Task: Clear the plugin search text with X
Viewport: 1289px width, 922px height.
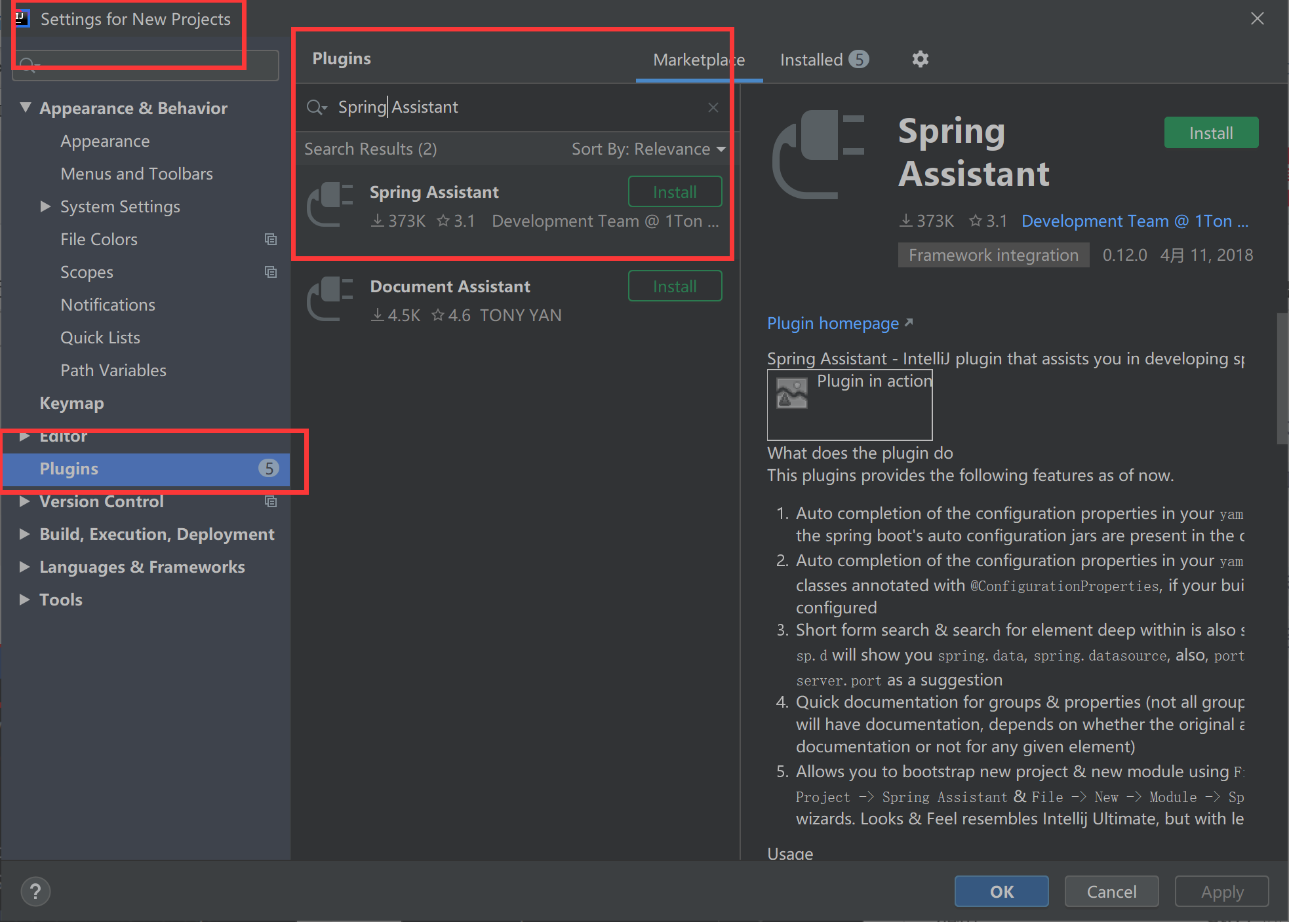Action: 713,107
